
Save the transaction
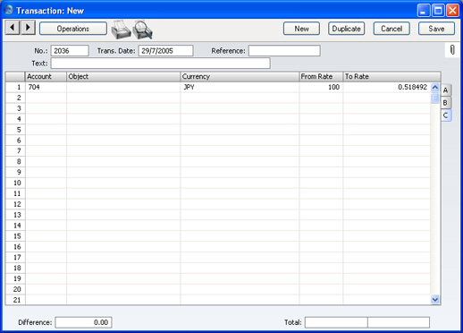(x=436, y=29)
